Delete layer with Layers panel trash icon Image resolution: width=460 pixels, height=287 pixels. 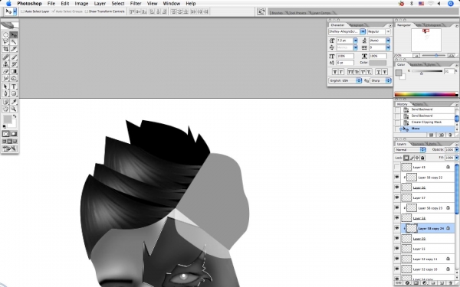[451, 283]
